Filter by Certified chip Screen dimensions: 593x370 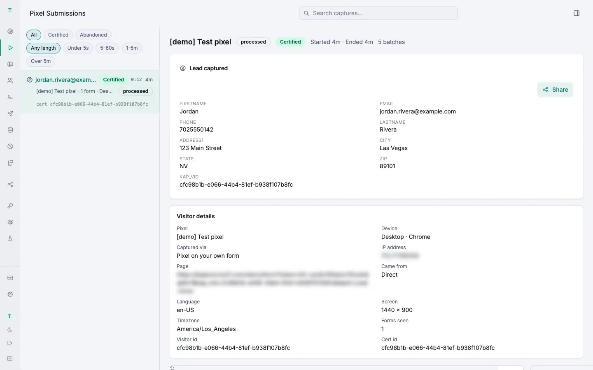click(58, 35)
